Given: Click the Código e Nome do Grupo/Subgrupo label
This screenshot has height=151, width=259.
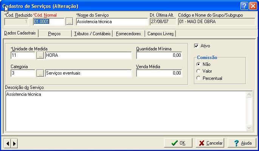Looking at the screenshot, I should tap(211, 15).
